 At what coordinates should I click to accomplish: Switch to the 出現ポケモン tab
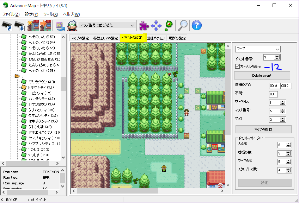click(x=155, y=38)
